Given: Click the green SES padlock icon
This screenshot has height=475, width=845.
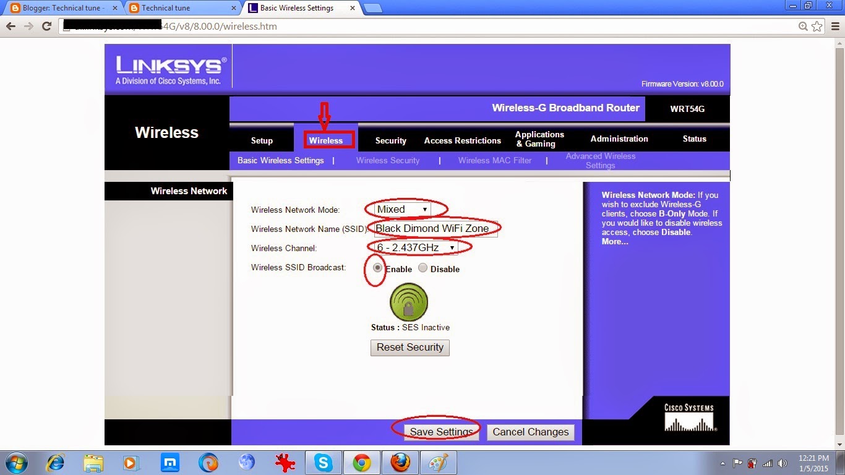Looking at the screenshot, I should (x=409, y=302).
